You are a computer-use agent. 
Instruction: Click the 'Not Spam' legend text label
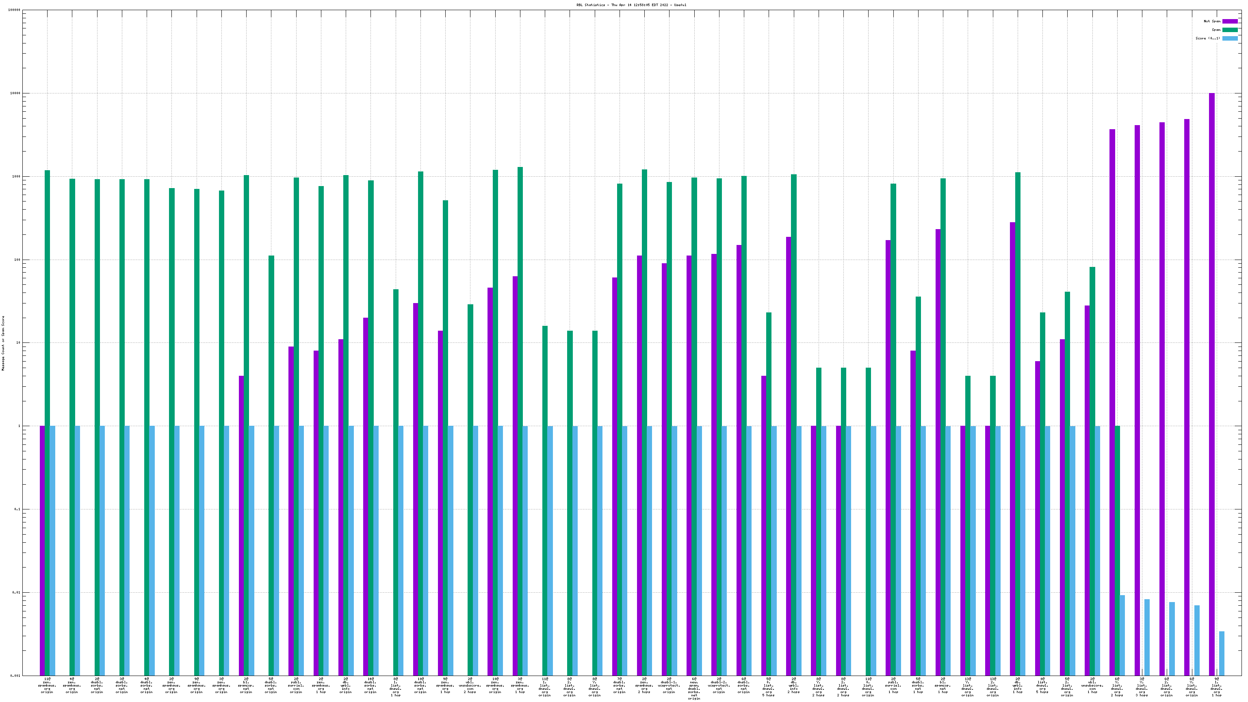1212,21
